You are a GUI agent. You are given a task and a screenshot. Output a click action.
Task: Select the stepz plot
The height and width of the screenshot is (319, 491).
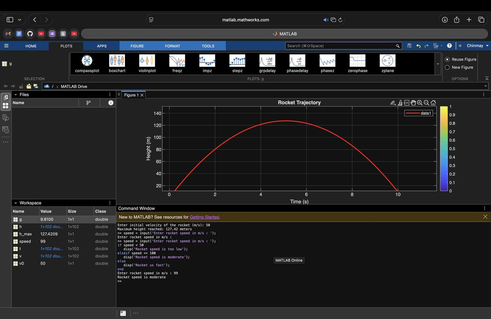point(238,64)
